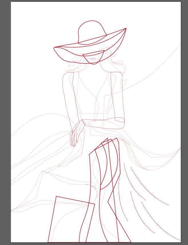Click the left rounded edge of hat brim
188x245 pixels.
pos(54,49)
